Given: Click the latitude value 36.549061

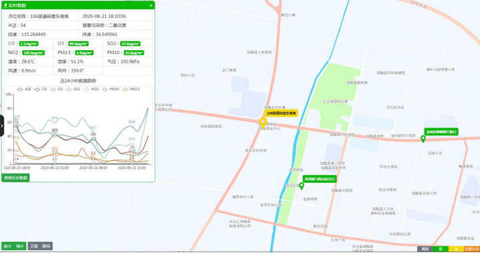Looking at the screenshot, I should pyautogui.click(x=106, y=34).
